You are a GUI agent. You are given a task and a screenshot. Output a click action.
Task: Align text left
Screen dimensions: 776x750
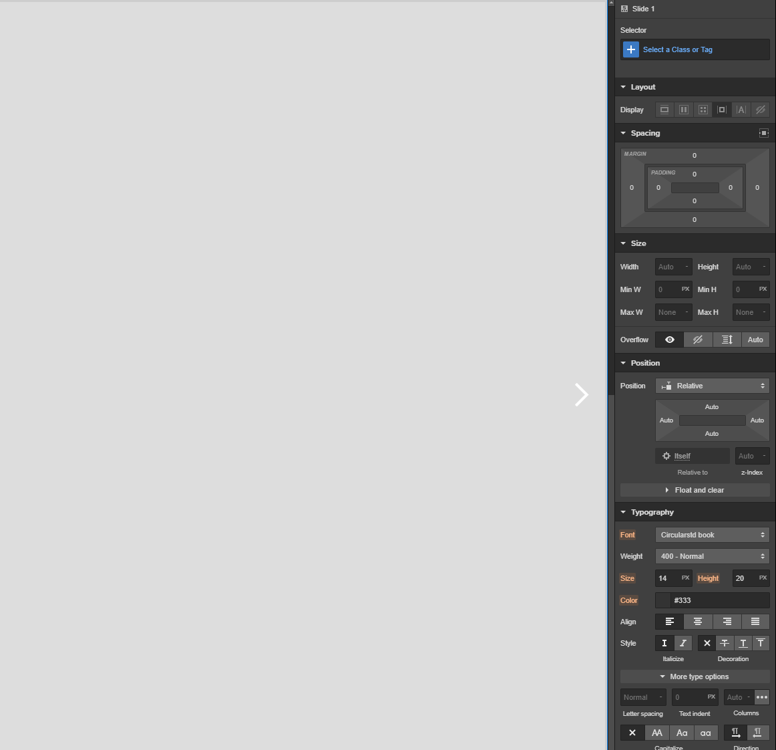click(x=669, y=621)
